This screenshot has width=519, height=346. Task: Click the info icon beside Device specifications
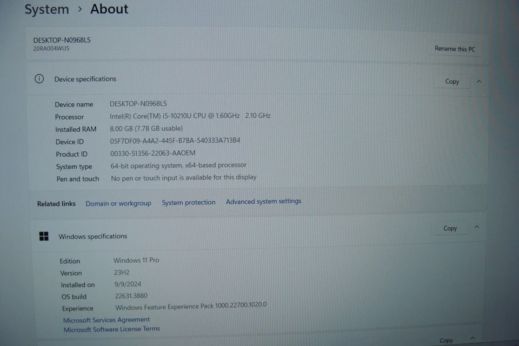click(x=39, y=79)
